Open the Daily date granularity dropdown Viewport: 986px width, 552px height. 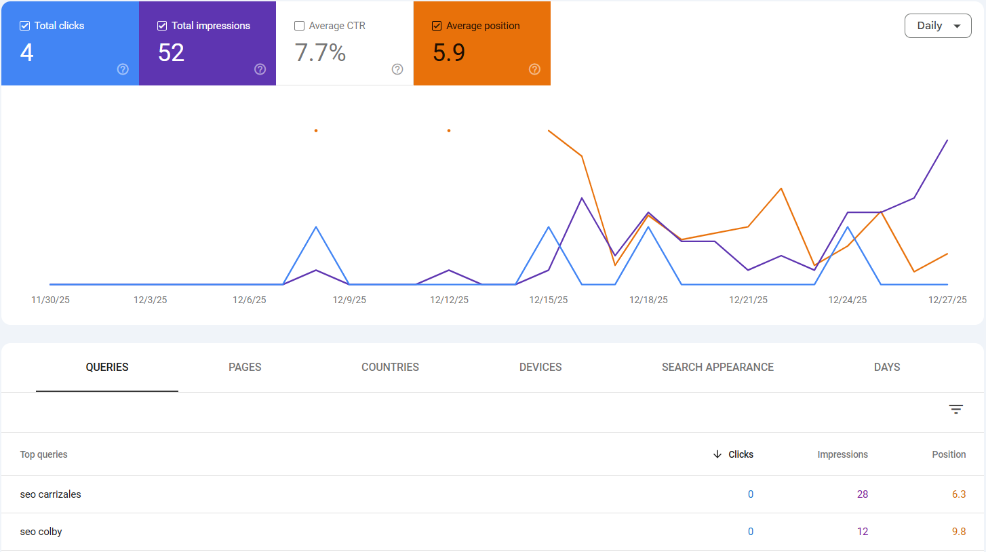(x=938, y=25)
